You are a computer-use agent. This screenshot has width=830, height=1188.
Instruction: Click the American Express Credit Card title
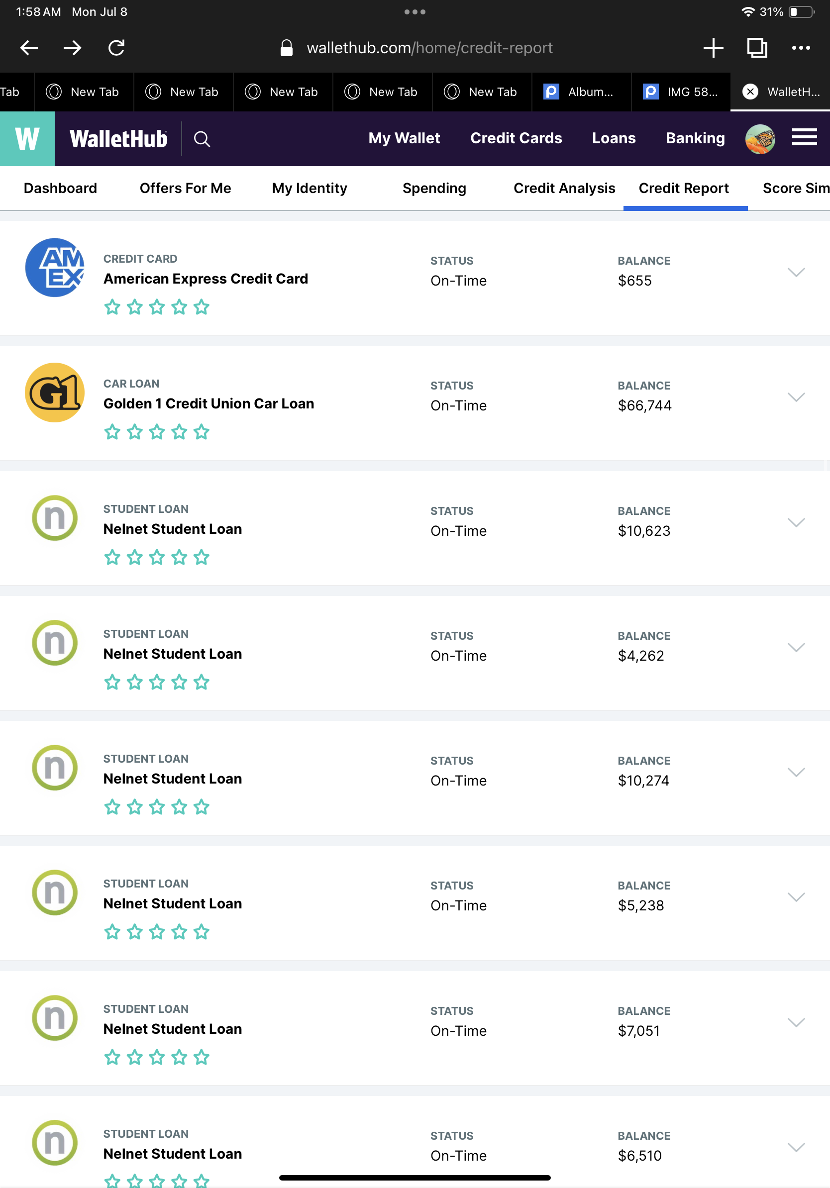(x=206, y=279)
